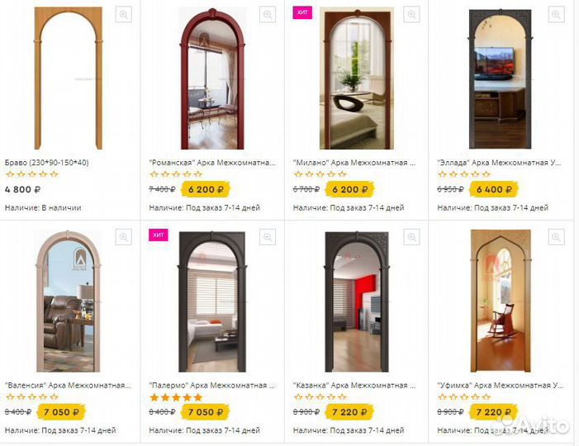Select the Уфимка pointed arch photo
This screenshot has width=579, height=446.
pyautogui.click(x=501, y=301)
